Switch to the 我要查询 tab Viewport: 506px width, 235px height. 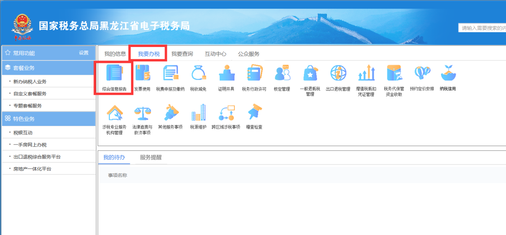[x=182, y=54]
